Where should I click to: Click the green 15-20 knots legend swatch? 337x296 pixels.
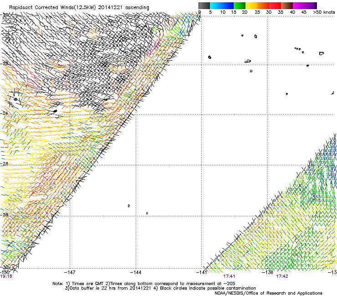240,5
